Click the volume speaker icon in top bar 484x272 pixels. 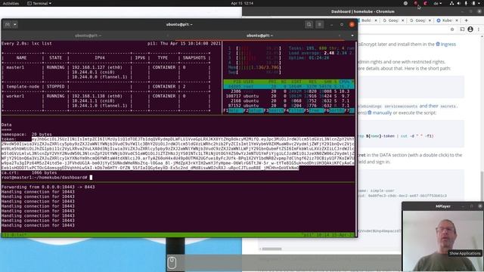(459, 3)
